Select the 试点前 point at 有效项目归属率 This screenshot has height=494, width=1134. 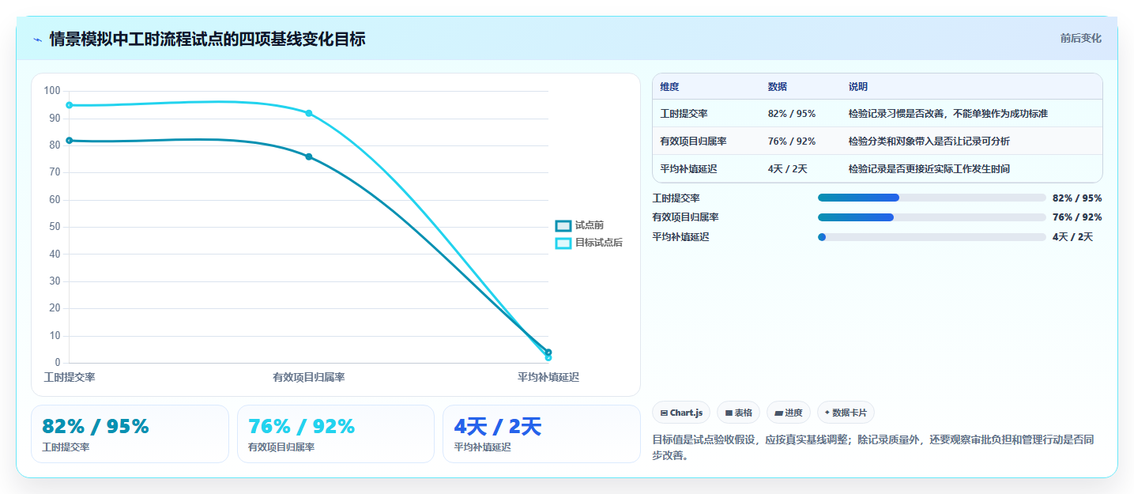pyautogui.click(x=309, y=156)
